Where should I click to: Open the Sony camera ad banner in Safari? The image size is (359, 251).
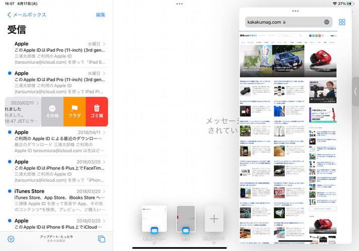coord(323,91)
